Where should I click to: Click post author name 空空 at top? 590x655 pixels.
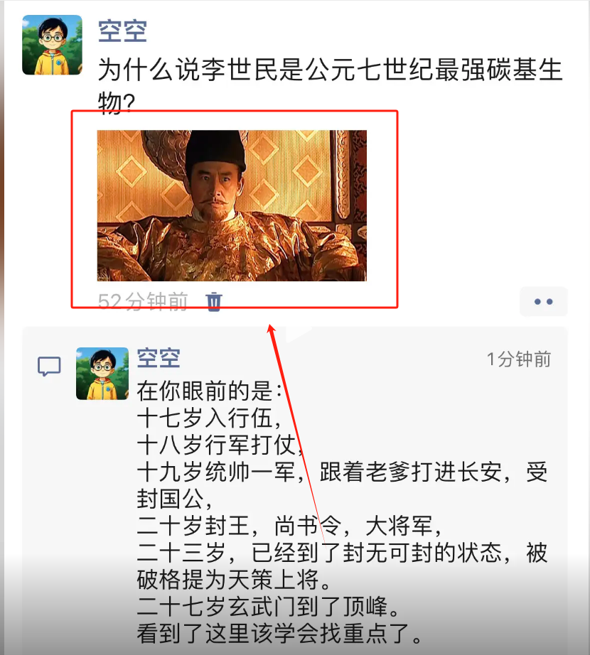[x=122, y=31]
